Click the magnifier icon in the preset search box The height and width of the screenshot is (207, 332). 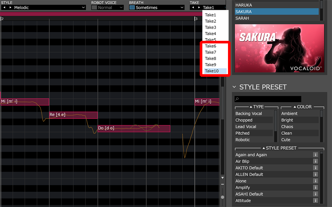coord(237,99)
